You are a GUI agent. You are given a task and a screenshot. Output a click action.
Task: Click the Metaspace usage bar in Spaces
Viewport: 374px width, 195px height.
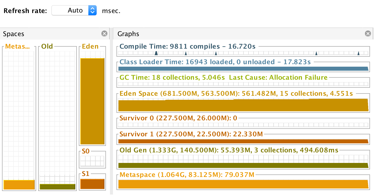tap(19, 185)
